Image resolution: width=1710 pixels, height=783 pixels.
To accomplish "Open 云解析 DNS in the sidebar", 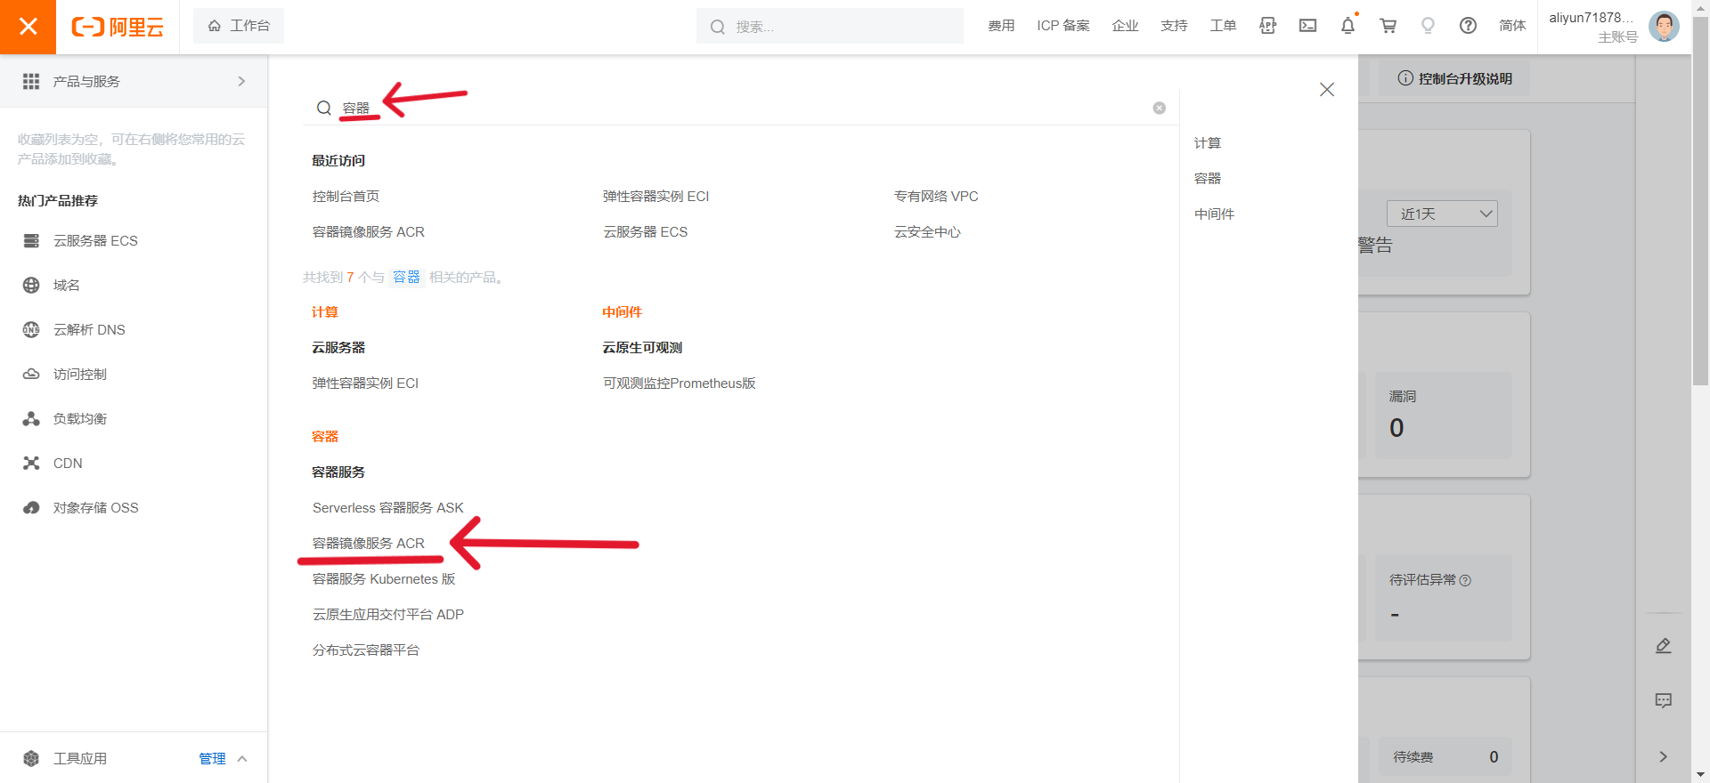I will click(x=89, y=330).
